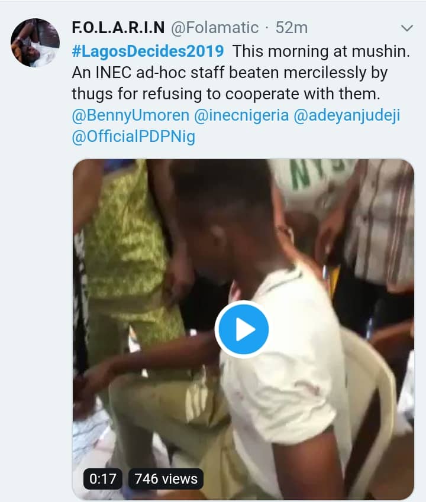The height and width of the screenshot is (502, 426).
Task: Click the 0:17 video duration badge
Action: coord(102,478)
